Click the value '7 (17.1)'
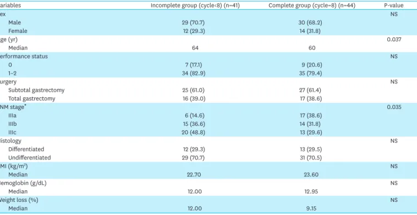The height and width of the screenshot is (215, 417). point(194,65)
